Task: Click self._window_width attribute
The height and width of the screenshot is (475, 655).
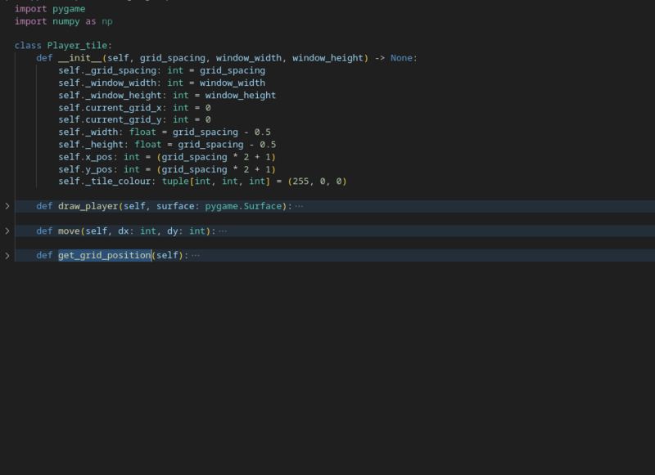Action: coord(107,83)
